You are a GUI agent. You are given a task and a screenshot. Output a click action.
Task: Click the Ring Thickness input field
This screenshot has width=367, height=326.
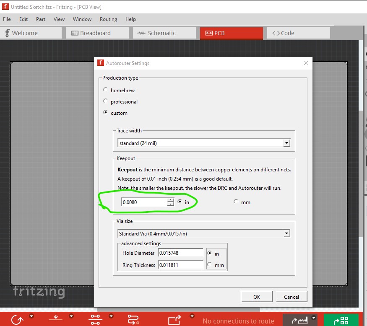tap(181, 265)
